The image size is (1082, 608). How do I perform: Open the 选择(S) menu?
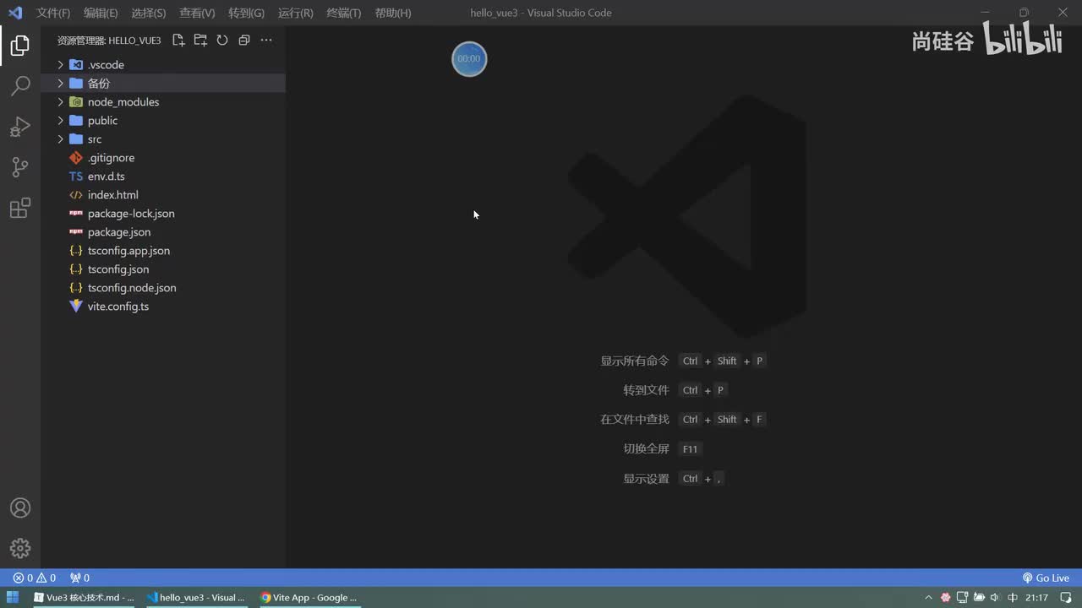click(149, 13)
